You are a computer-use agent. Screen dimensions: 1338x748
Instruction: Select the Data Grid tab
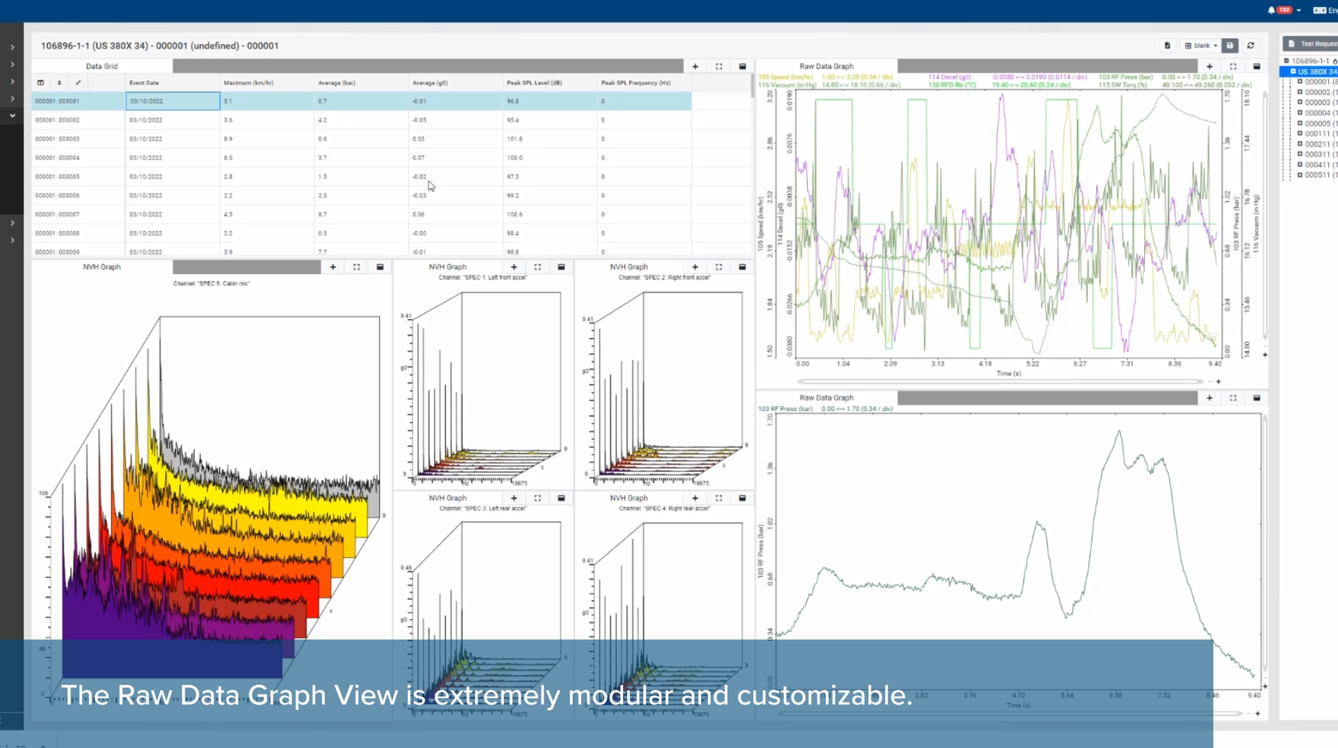coord(102,67)
